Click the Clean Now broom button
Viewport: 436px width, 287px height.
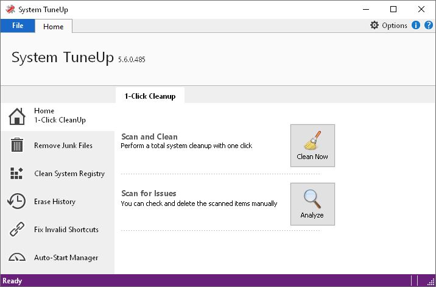312,145
